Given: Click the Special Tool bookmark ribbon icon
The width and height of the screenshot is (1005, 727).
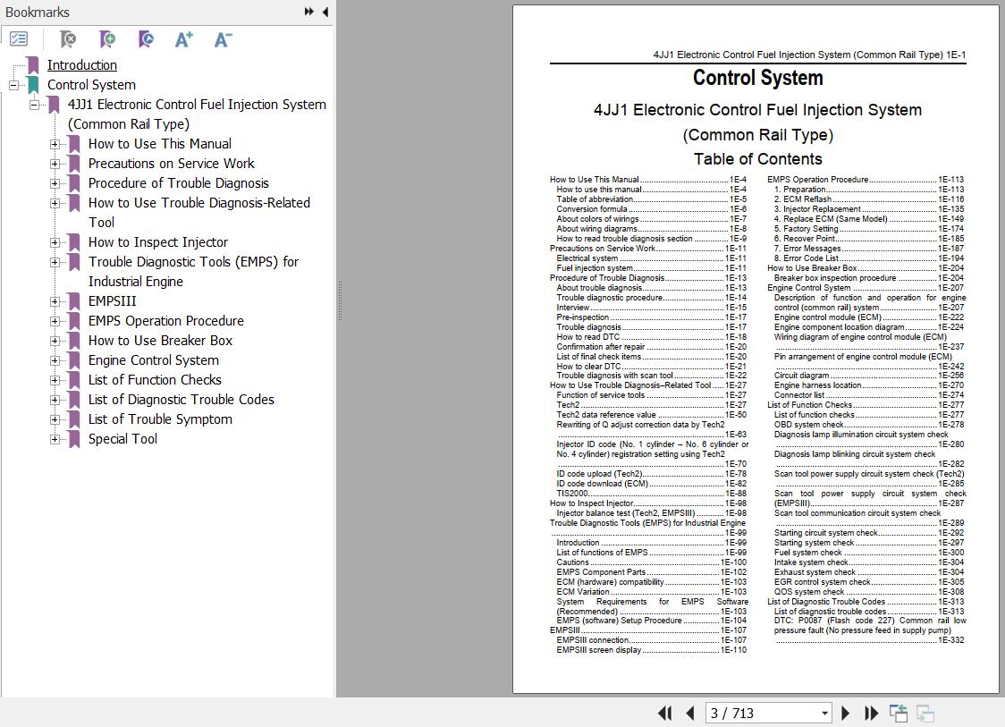Looking at the screenshot, I should coord(73,439).
